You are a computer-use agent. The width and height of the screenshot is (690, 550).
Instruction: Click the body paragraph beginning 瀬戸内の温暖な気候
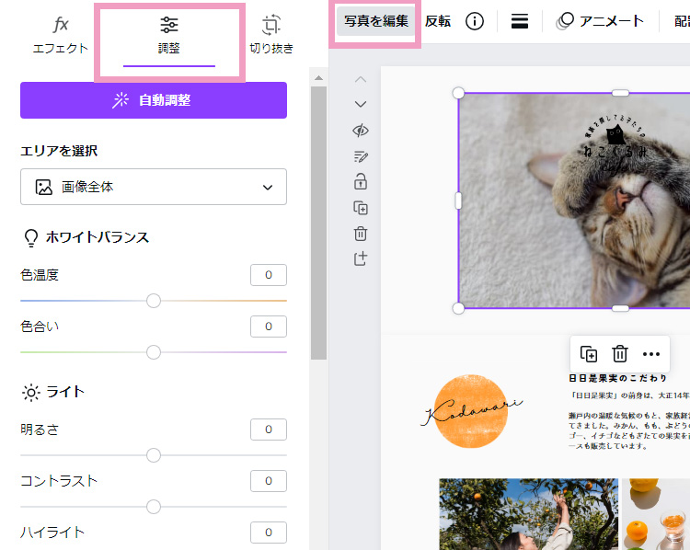pyautogui.click(x=629, y=430)
